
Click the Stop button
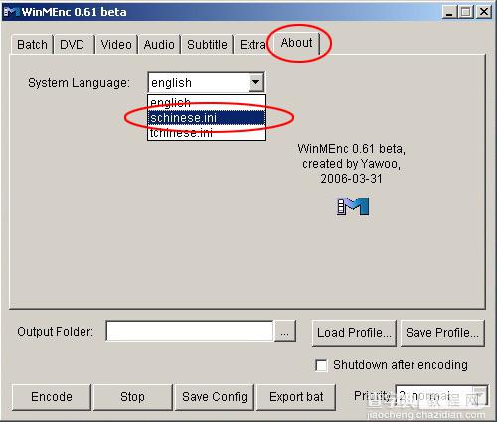(132, 397)
